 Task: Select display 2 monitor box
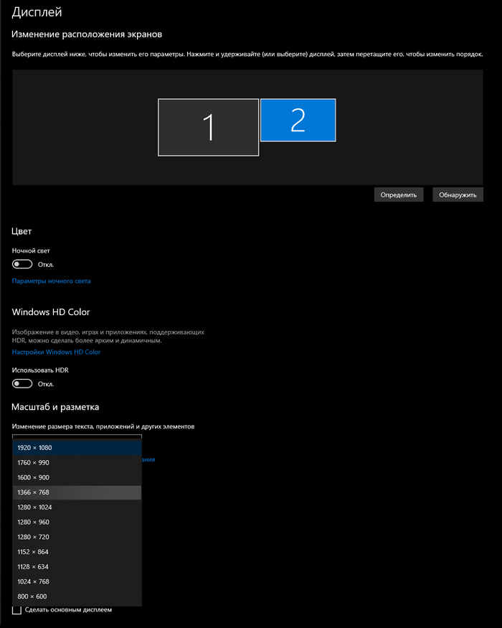click(x=298, y=120)
